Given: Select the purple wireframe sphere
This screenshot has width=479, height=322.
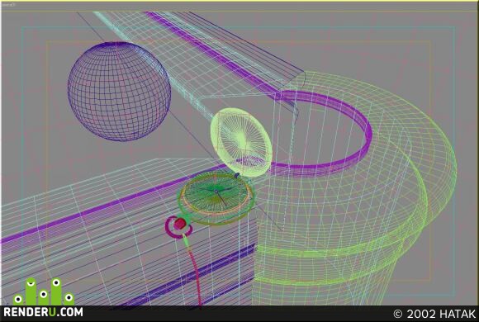Looking at the screenshot, I should [119, 92].
